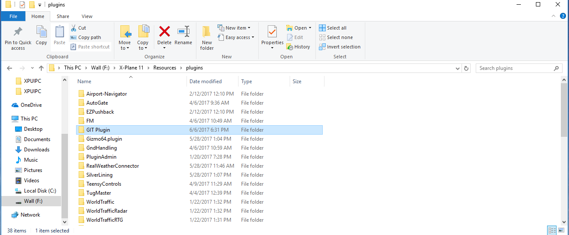Switch to the View ribbon tab
This screenshot has width=569, height=235.
click(x=87, y=16)
